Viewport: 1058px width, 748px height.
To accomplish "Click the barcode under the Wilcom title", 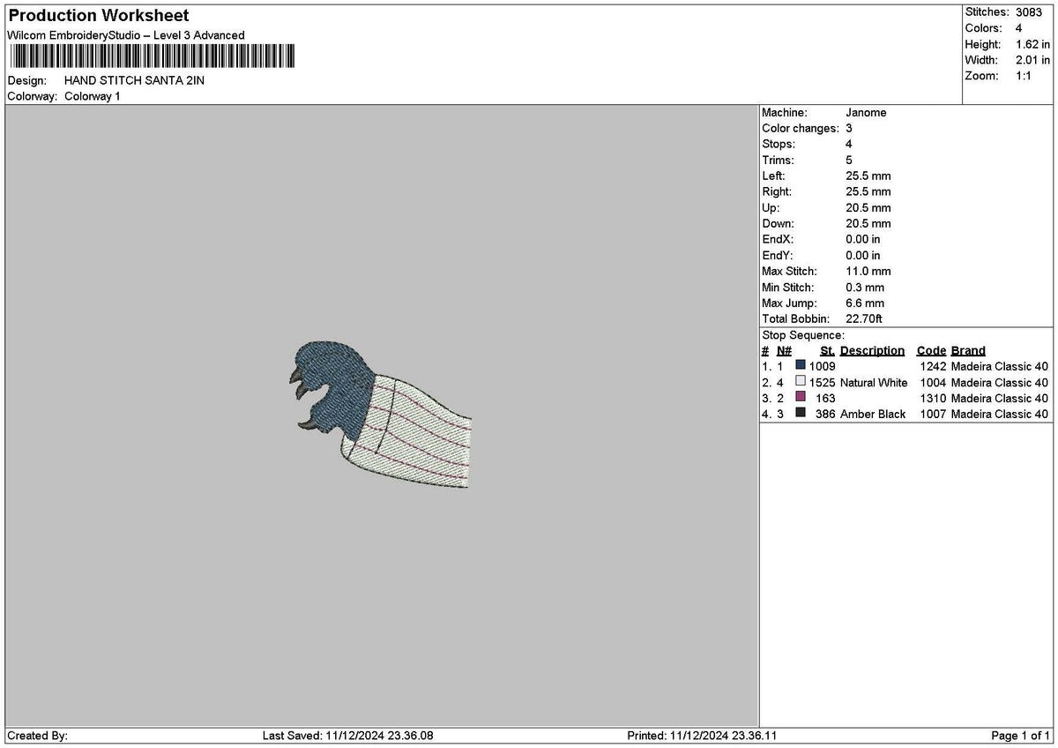I will point(152,57).
